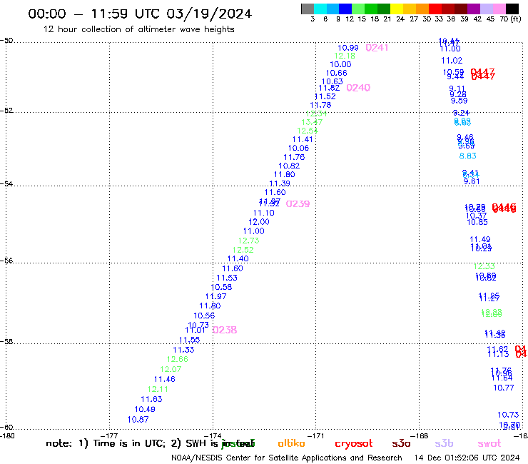The image size is (528, 464).
Task: Click the green wave height 12.07
Action: [171, 369]
